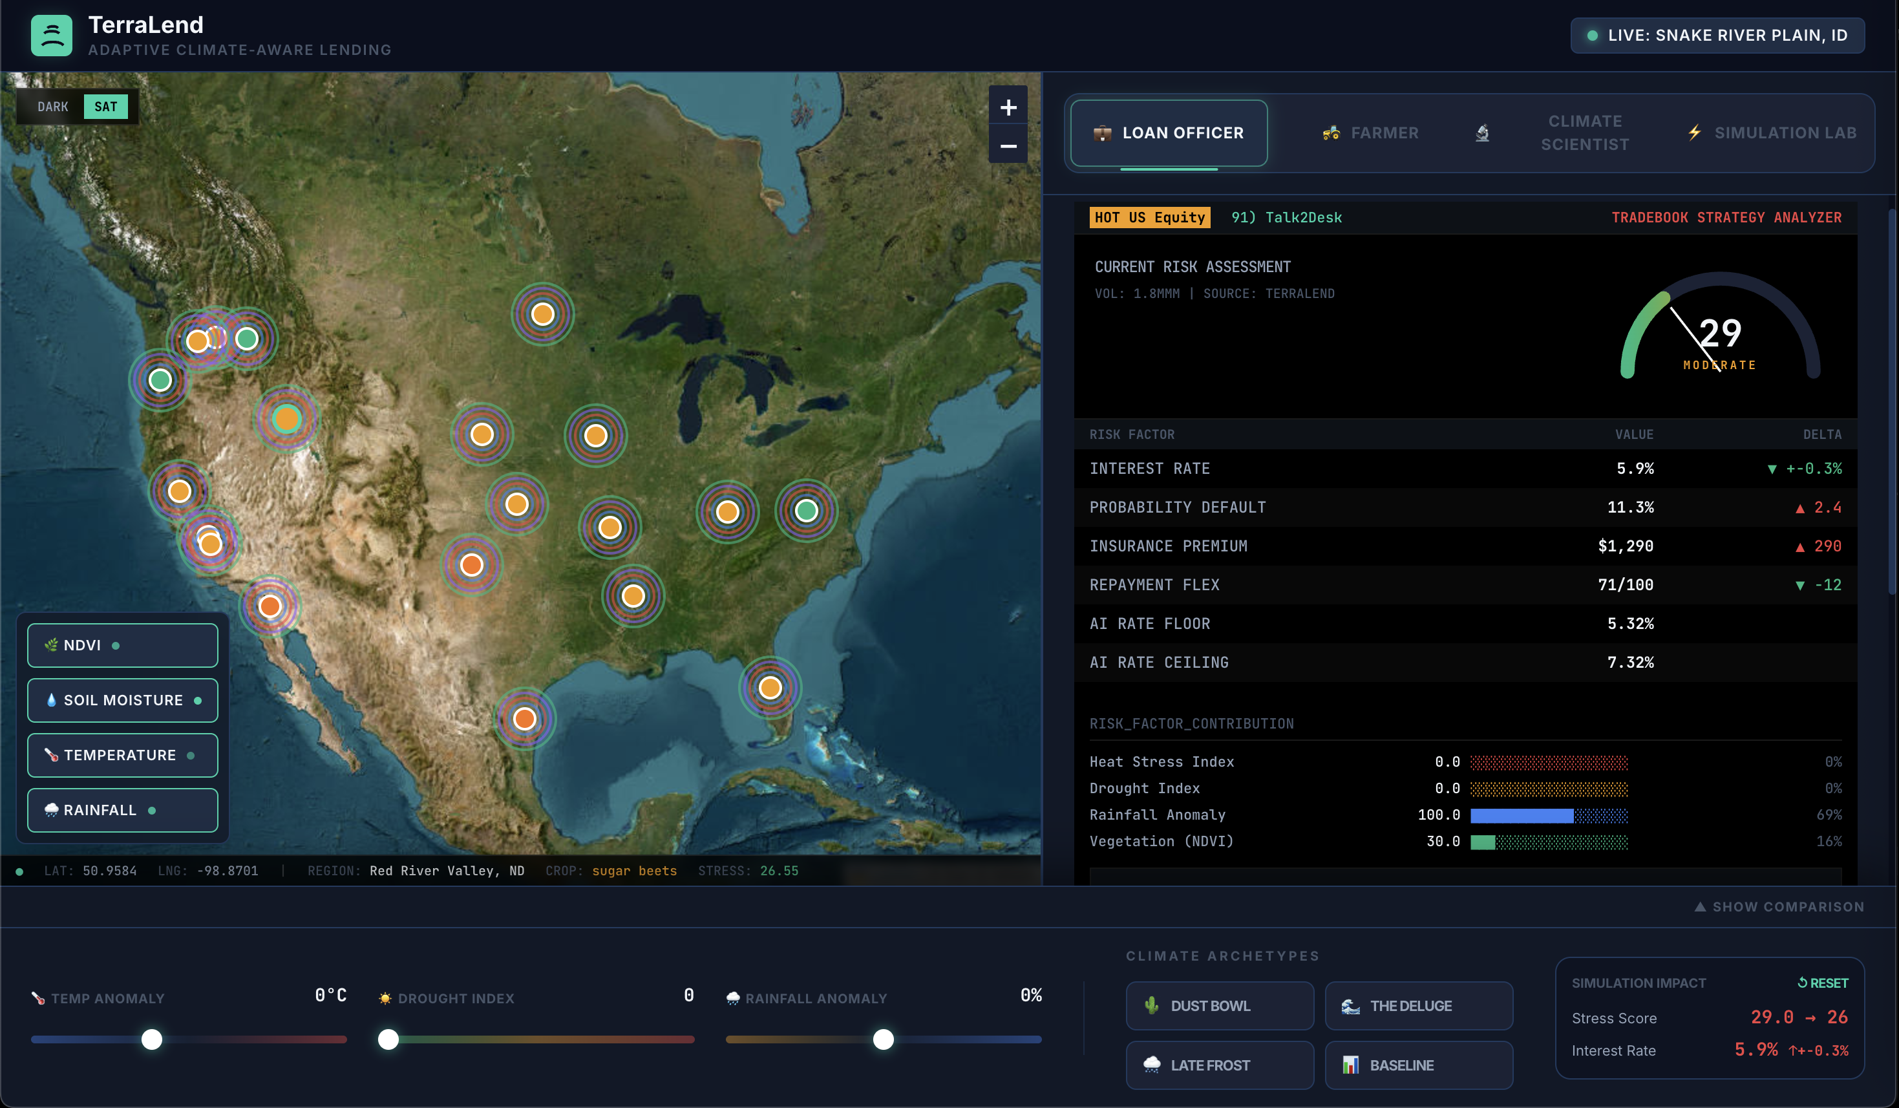Open the live Snake River Plain selector
The width and height of the screenshot is (1899, 1108).
click(x=1717, y=36)
